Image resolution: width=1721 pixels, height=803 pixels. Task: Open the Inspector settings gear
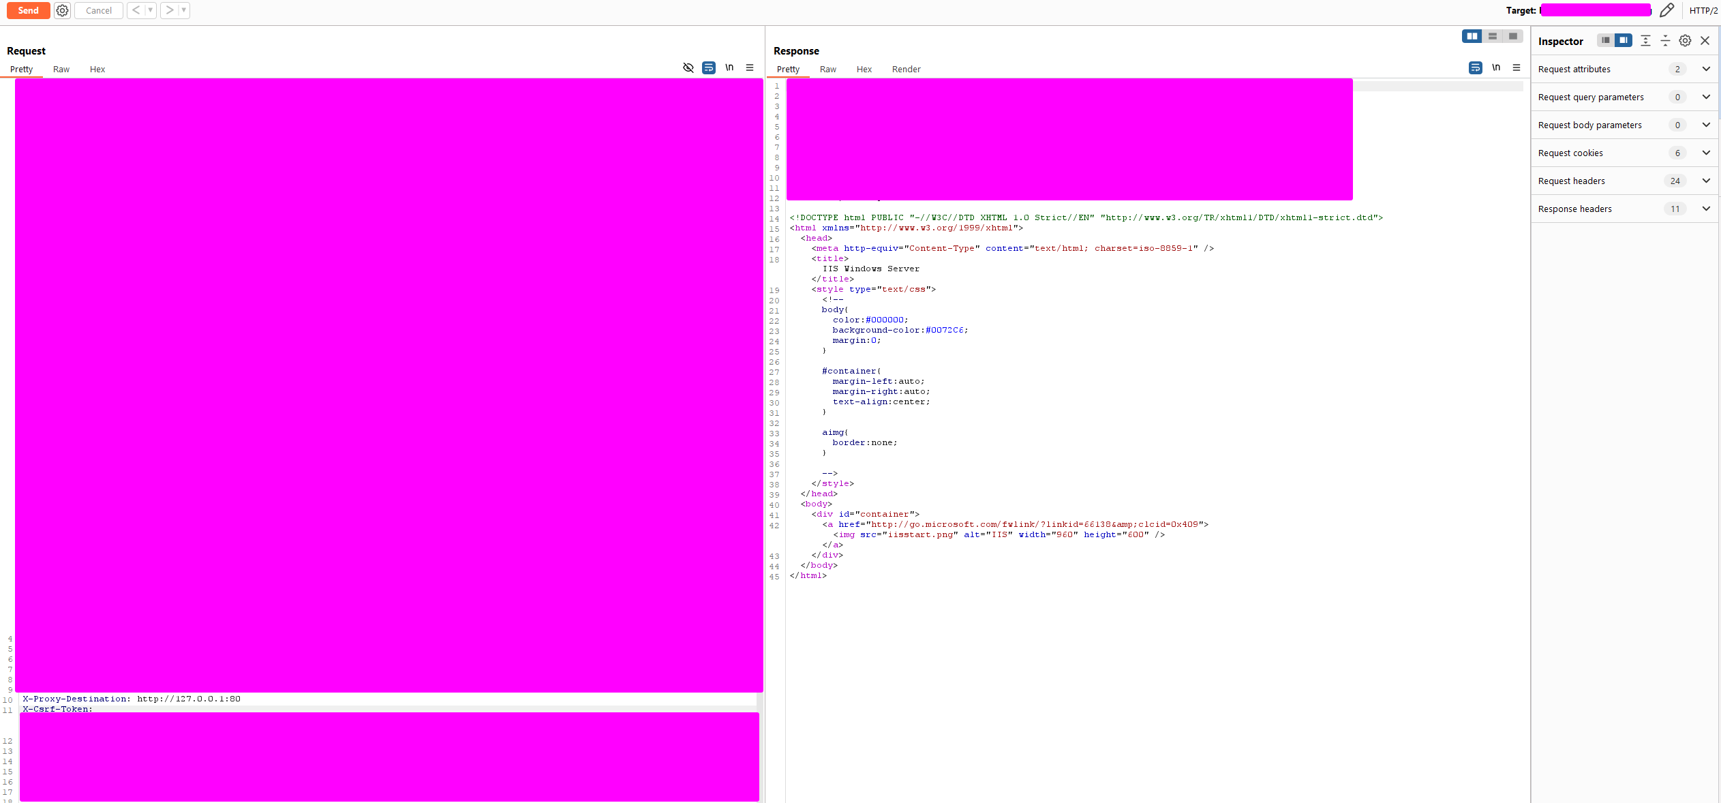[x=1684, y=40]
